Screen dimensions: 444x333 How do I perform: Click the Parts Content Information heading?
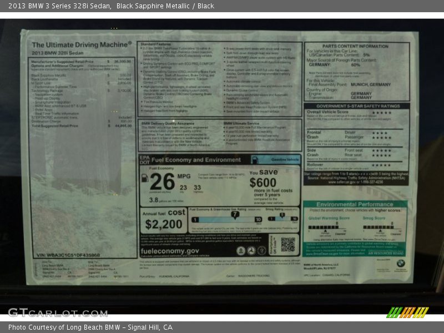[355, 46]
